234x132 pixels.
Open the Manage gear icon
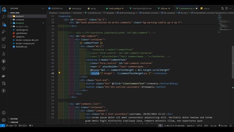click(4, 120)
